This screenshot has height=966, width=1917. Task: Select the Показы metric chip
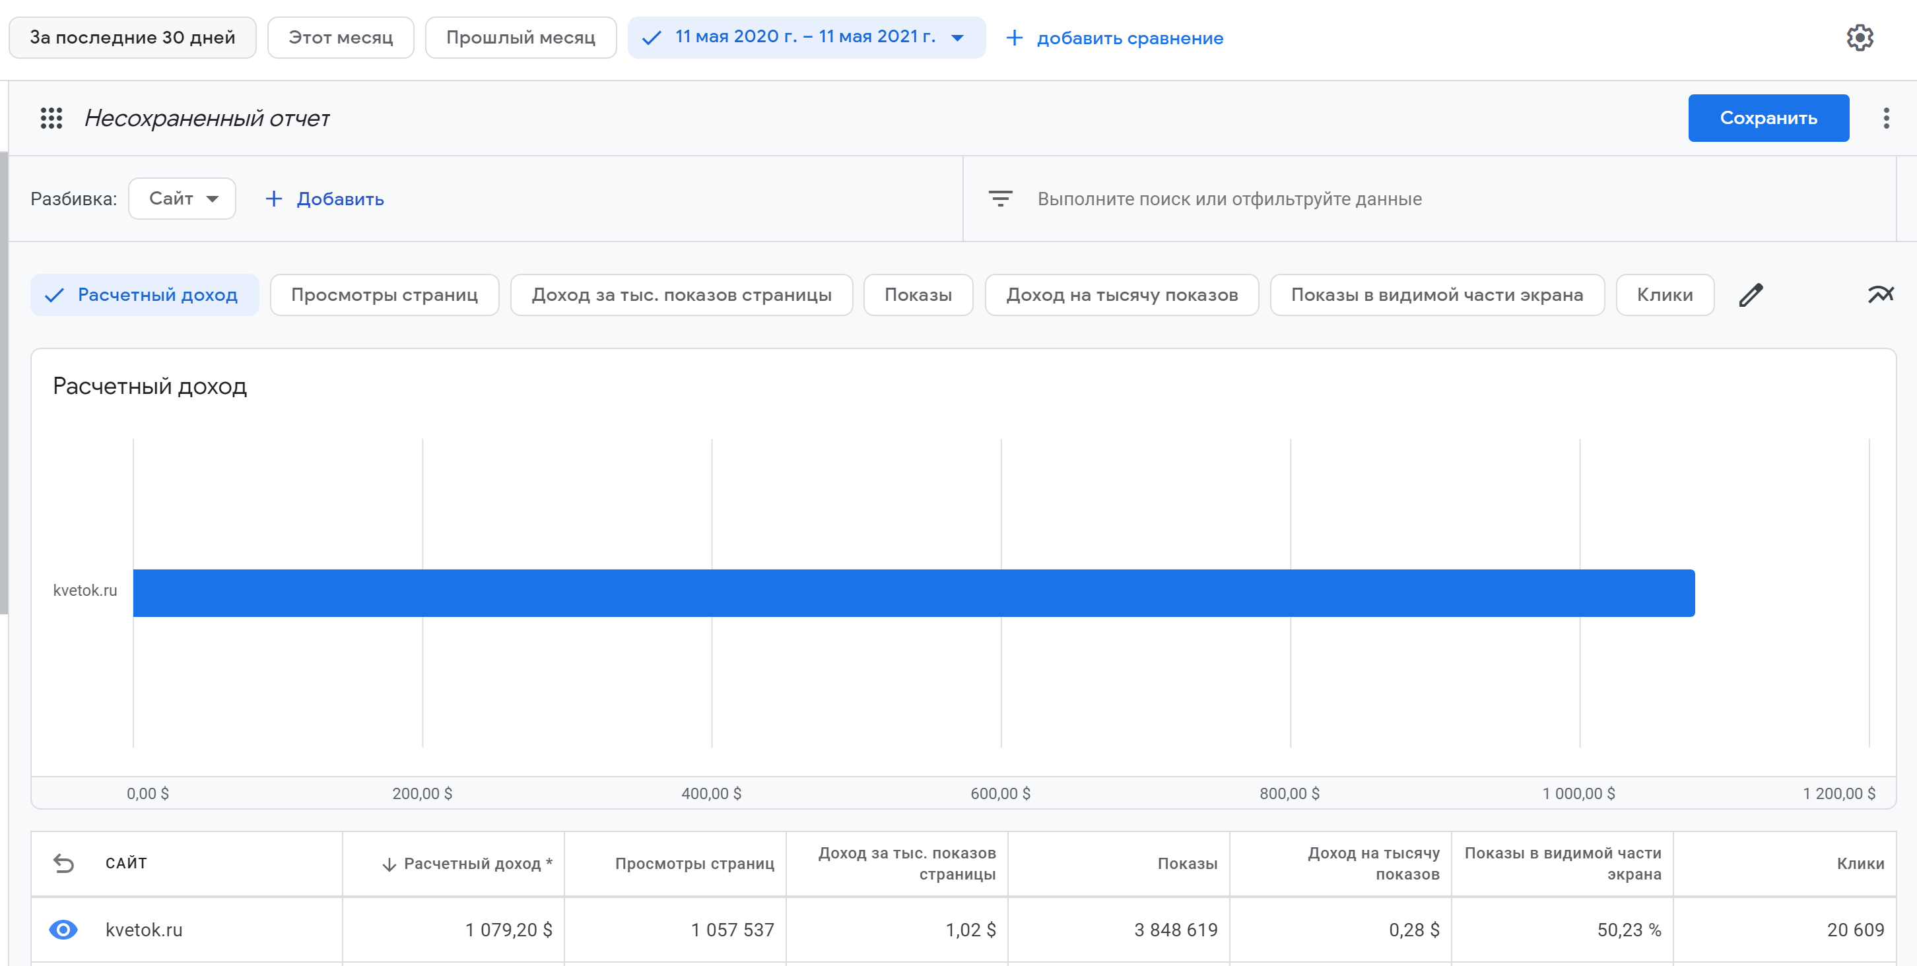coord(918,294)
